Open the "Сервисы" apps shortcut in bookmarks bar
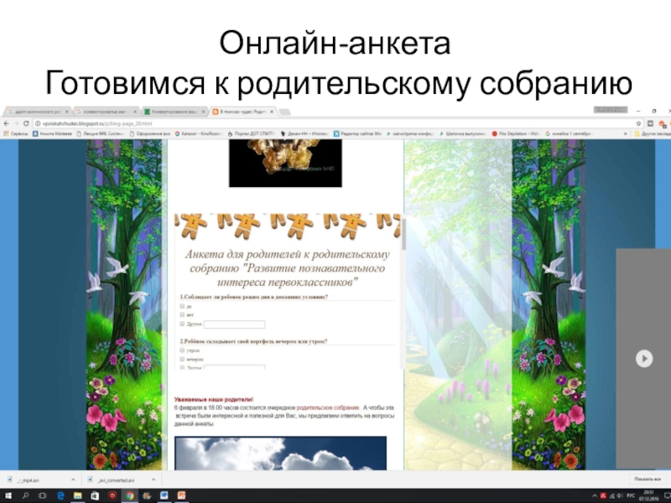The image size is (671, 503). [x=15, y=134]
